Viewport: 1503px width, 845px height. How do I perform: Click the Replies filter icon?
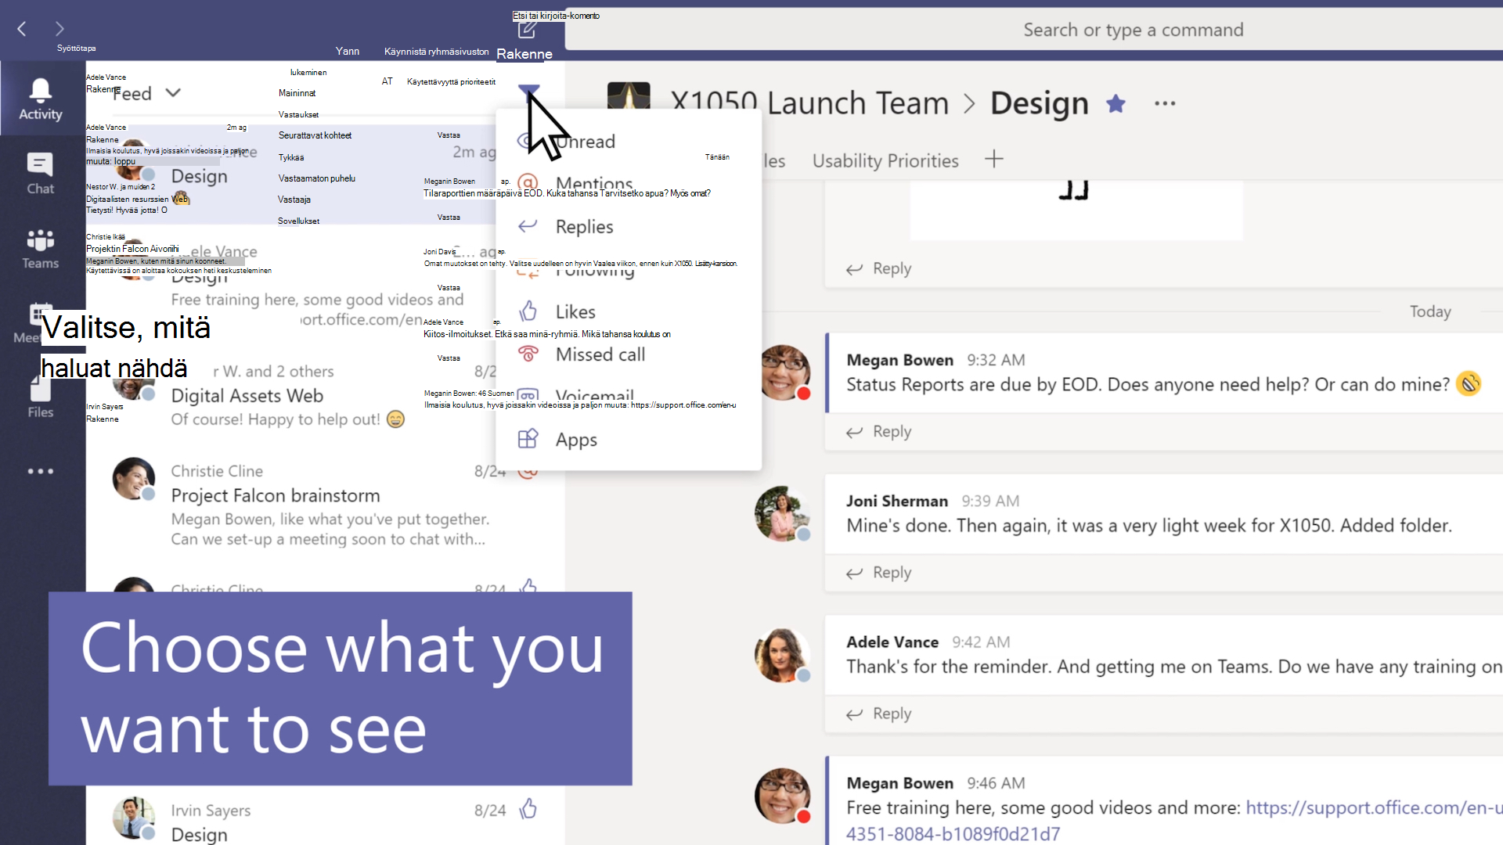pyautogui.click(x=528, y=226)
